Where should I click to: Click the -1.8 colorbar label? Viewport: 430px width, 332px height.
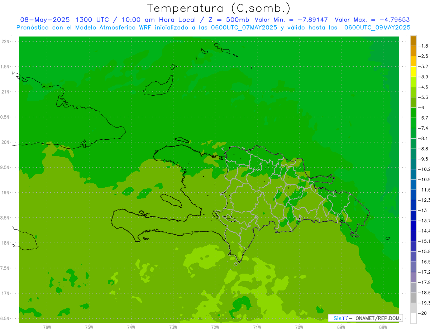(423, 46)
